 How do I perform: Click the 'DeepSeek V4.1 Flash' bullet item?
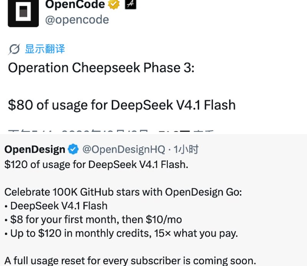pos(56,206)
